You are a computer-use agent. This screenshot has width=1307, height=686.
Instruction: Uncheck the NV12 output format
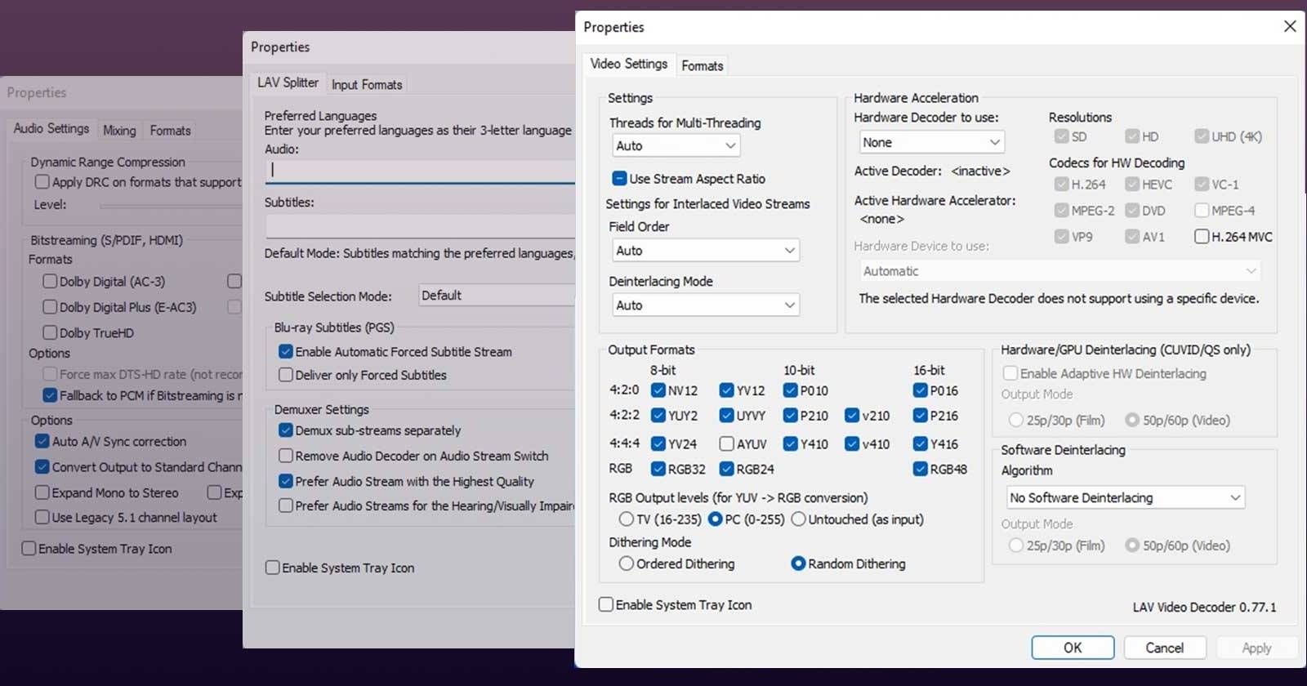[658, 390]
